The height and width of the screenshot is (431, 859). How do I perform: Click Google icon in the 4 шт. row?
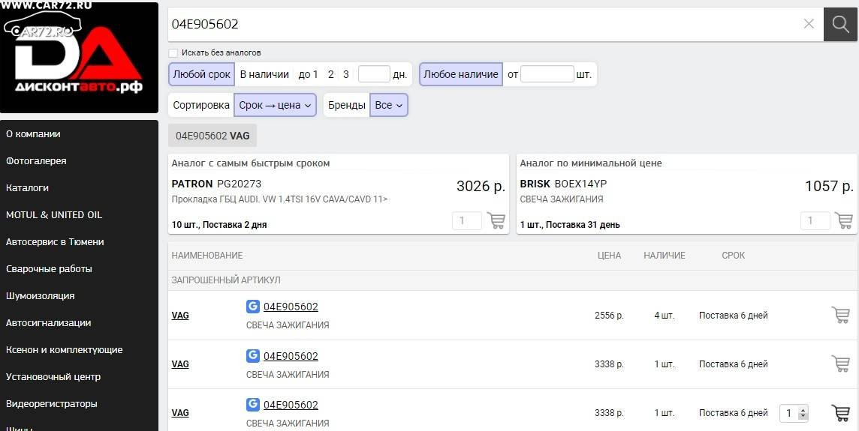coord(252,307)
